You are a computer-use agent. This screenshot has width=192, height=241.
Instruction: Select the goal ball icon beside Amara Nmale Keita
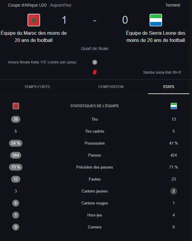(95, 62)
